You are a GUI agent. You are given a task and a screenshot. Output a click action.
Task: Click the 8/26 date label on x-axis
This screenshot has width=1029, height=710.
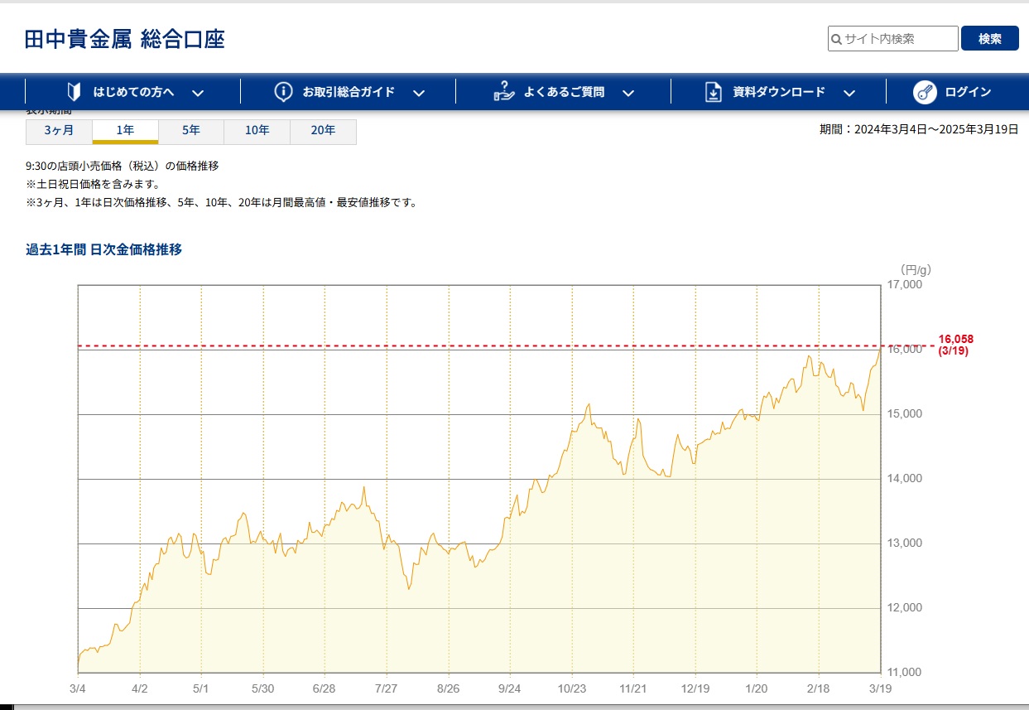(448, 688)
